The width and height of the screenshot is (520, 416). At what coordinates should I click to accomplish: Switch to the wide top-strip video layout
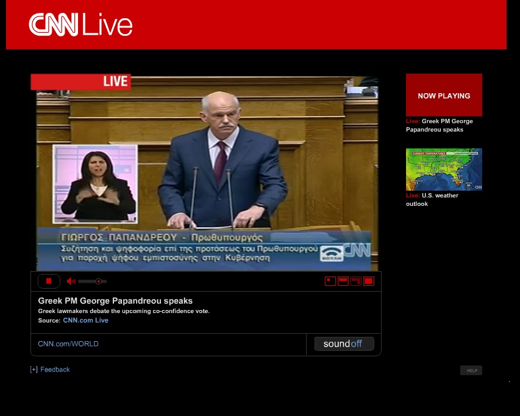[343, 281]
